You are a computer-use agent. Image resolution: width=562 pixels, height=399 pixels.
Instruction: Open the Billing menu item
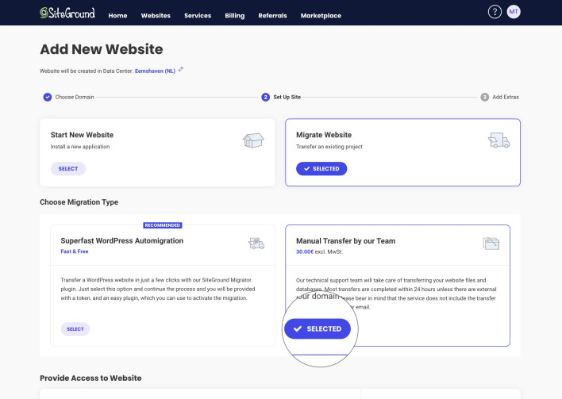point(235,16)
